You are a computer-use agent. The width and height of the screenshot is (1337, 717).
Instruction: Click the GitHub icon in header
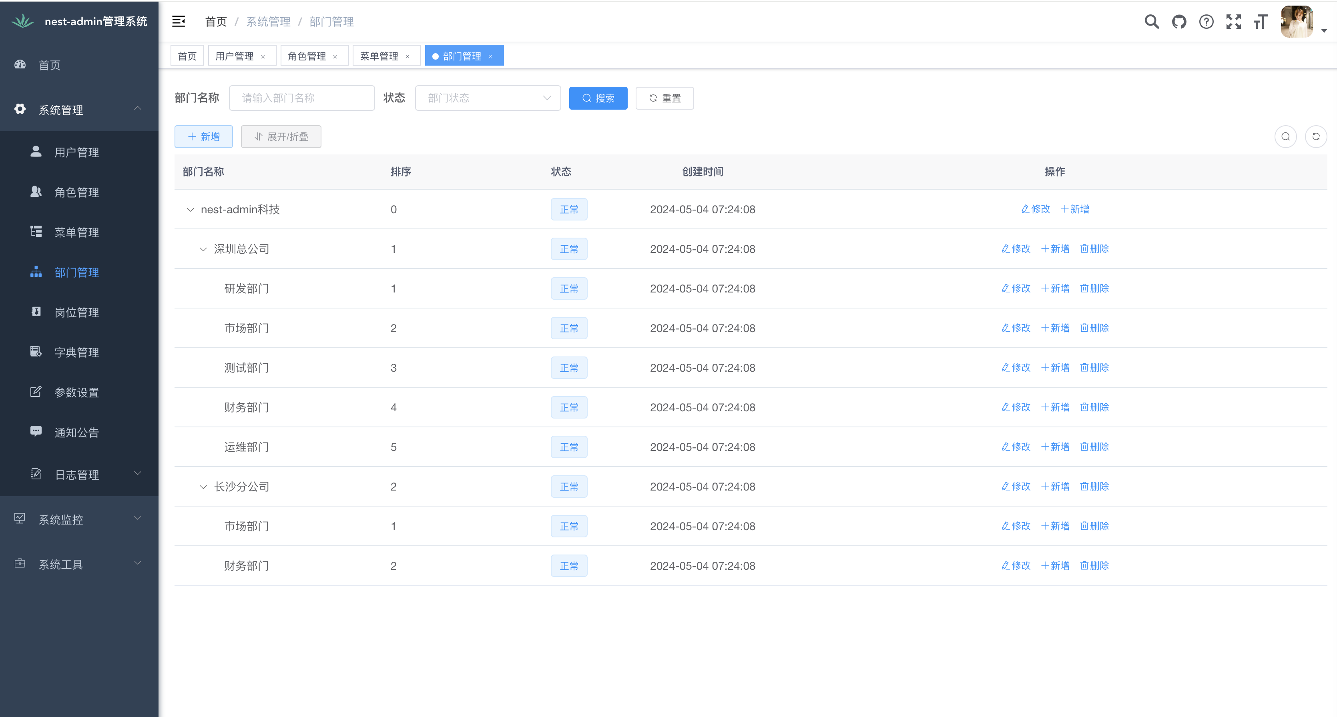pyautogui.click(x=1179, y=22)
